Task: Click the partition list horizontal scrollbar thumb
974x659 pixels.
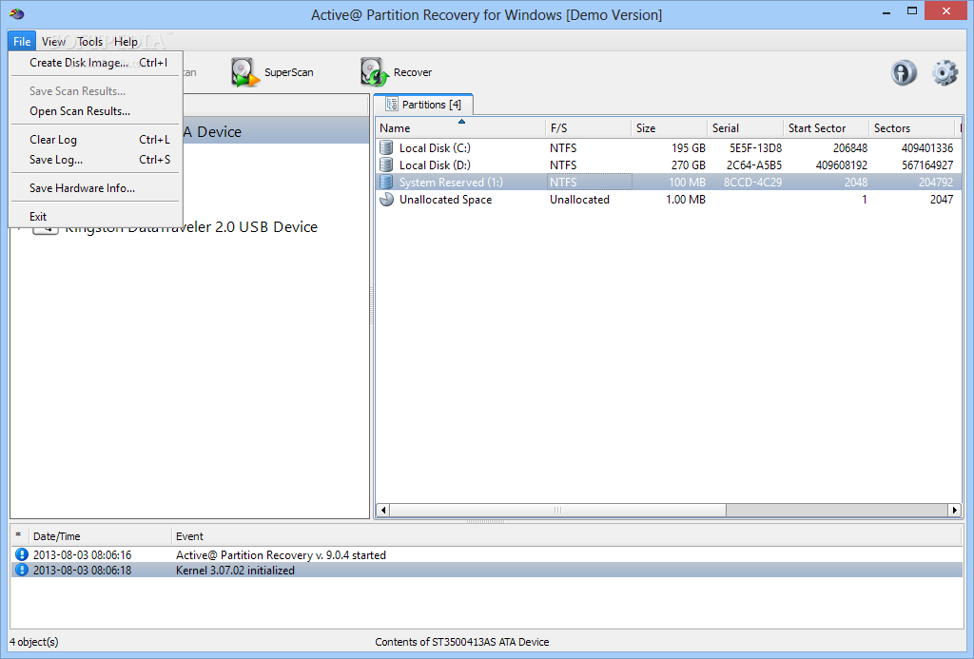Action: click(557, 510)
